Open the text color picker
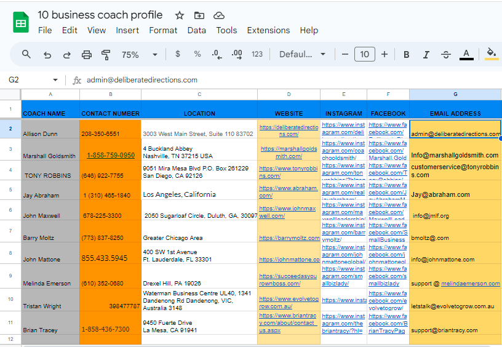The width and height of the screenshot is (502, 347). tap(466, 54)
